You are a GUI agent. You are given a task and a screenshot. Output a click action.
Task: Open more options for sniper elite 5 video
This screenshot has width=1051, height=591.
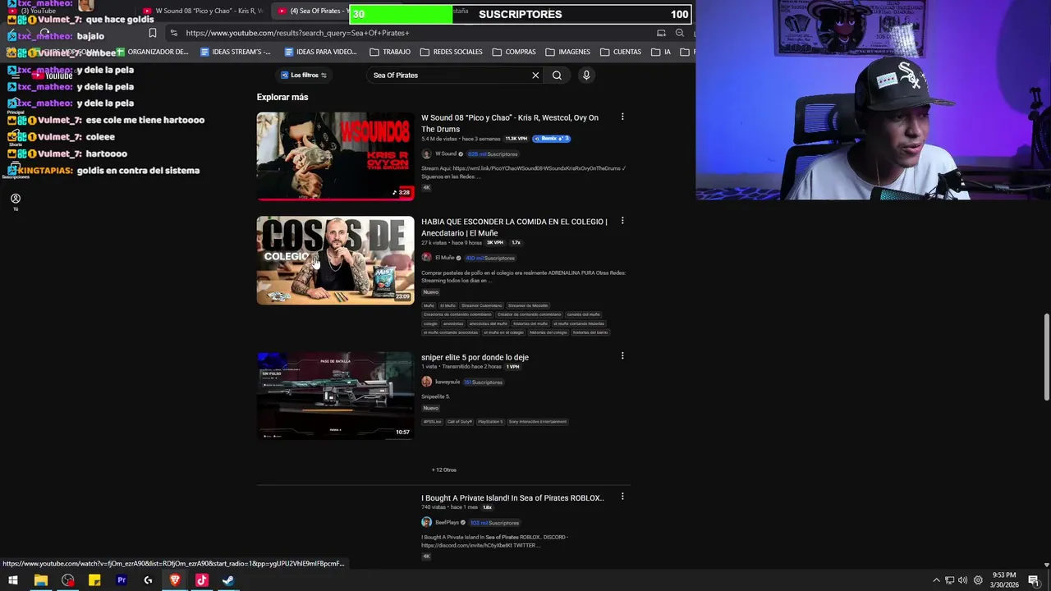622,355
